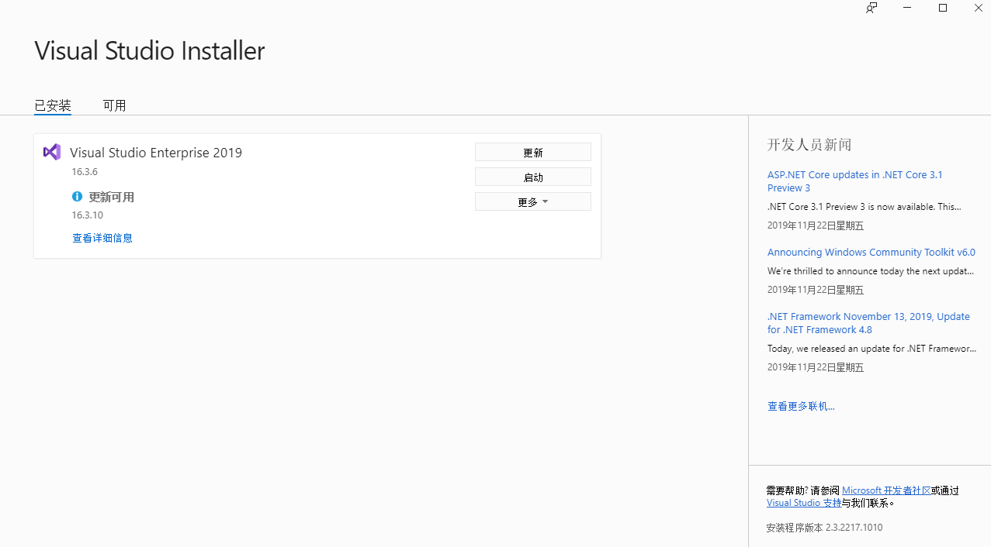Maximize the installer window
Viewport: 991px width, 547px height.
click(943, 8)
